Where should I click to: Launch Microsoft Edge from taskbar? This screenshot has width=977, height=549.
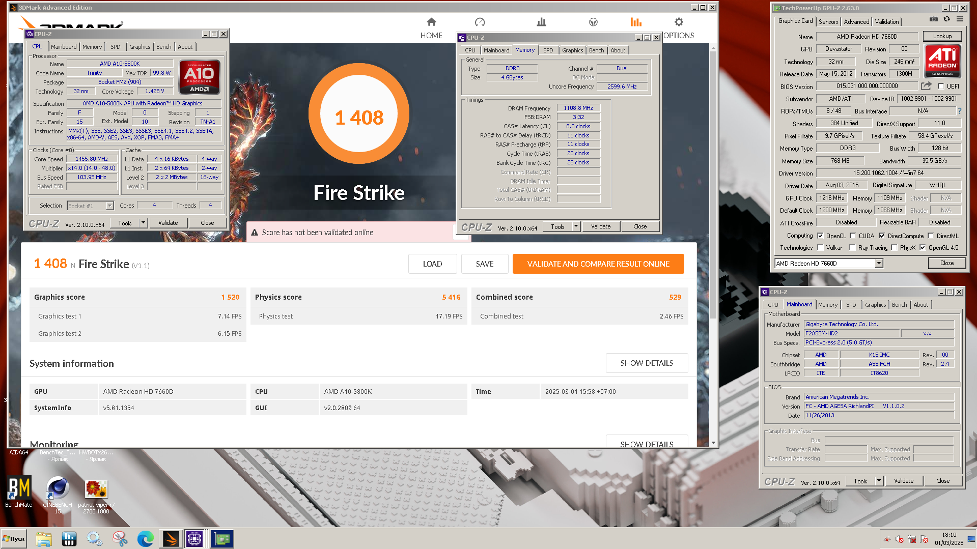[145, 539]
